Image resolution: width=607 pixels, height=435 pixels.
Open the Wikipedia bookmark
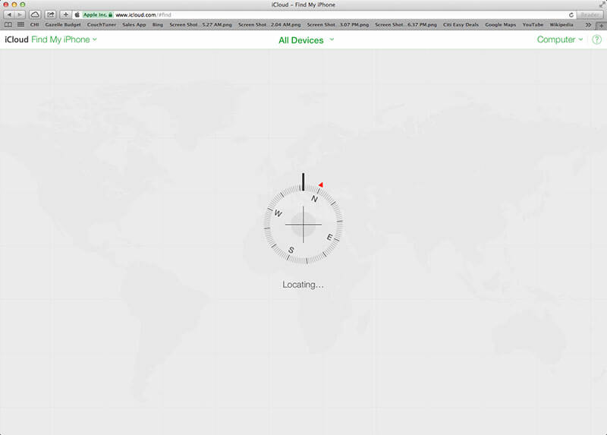point(561,25)
